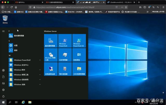Close the 云服务器管理控制台 tab

(73, 2)
